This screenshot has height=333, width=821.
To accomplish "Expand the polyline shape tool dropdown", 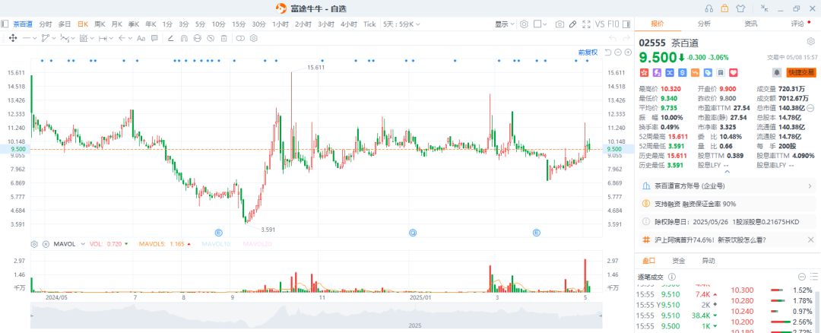I will pos(54,38).
